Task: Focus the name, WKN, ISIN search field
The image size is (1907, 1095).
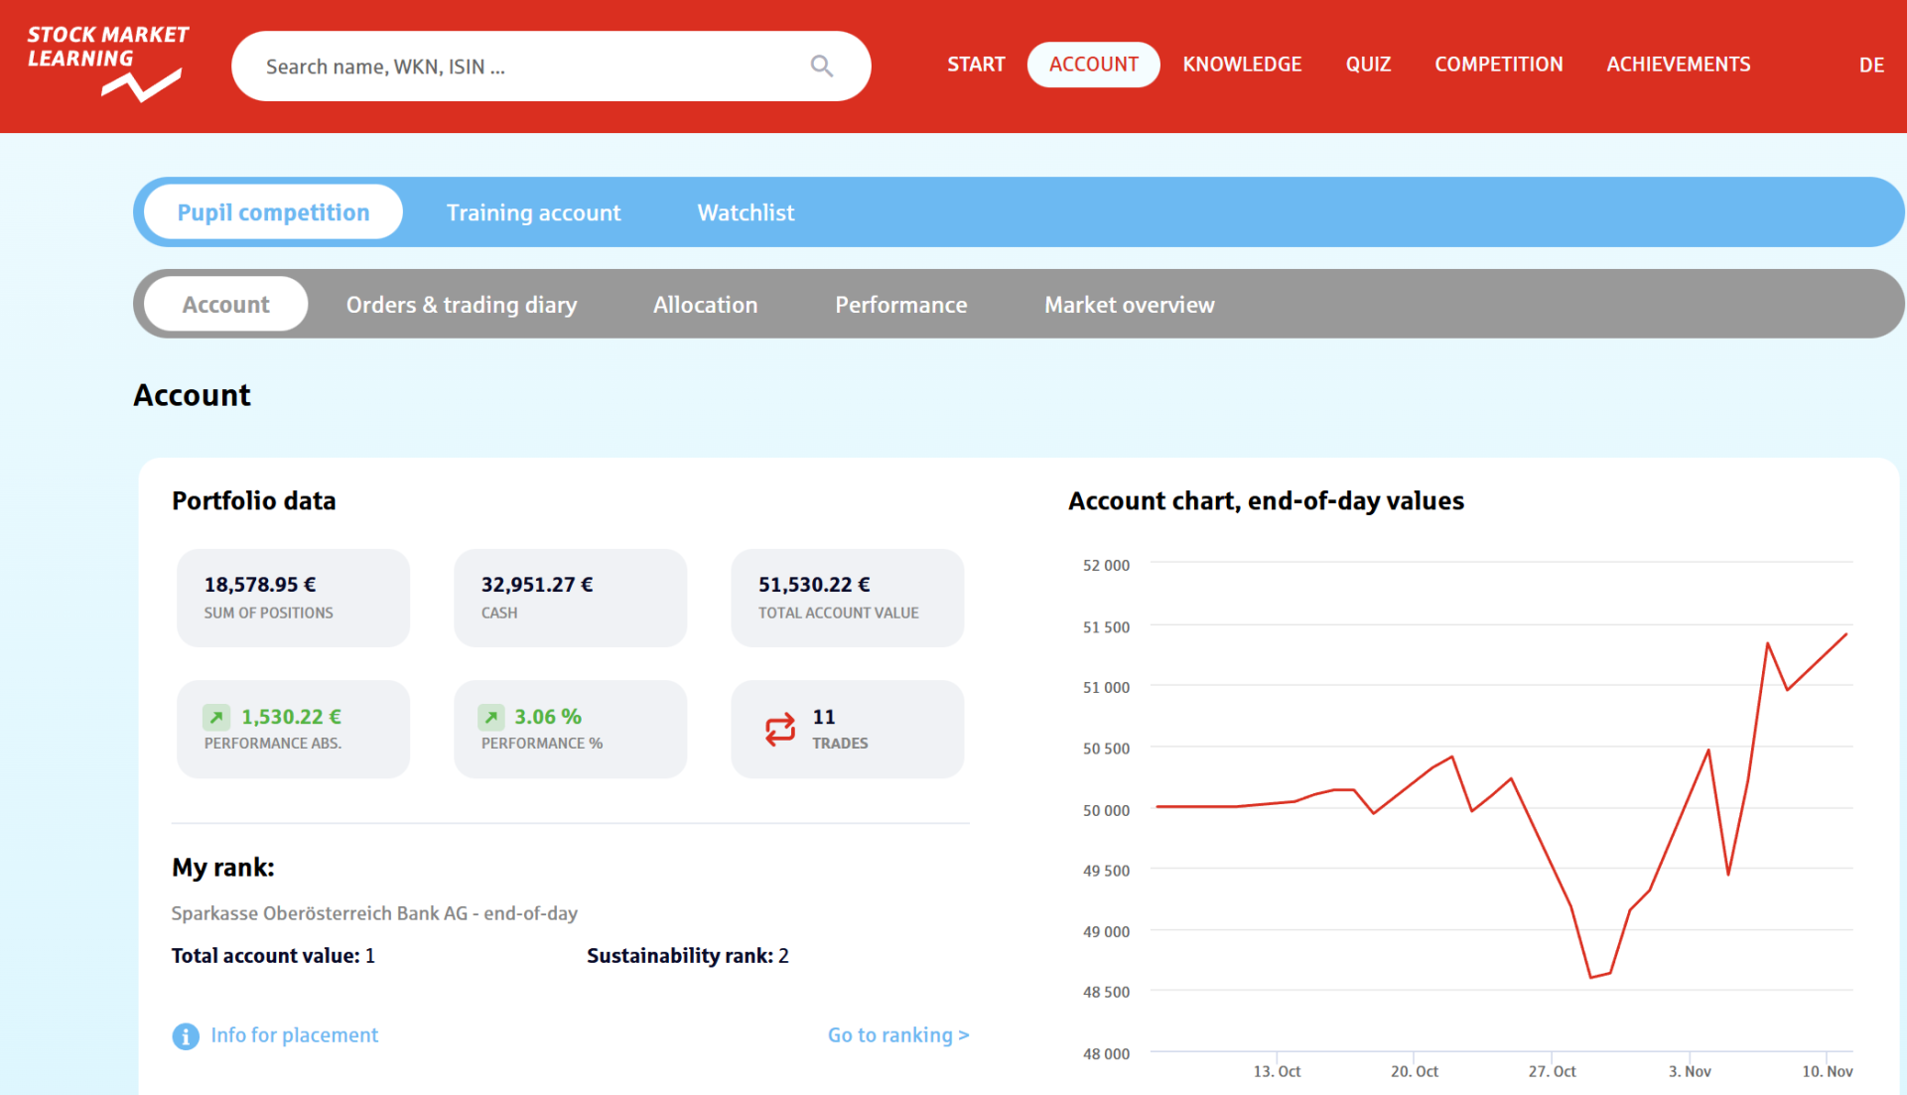Action: click(x=516, y=67)
